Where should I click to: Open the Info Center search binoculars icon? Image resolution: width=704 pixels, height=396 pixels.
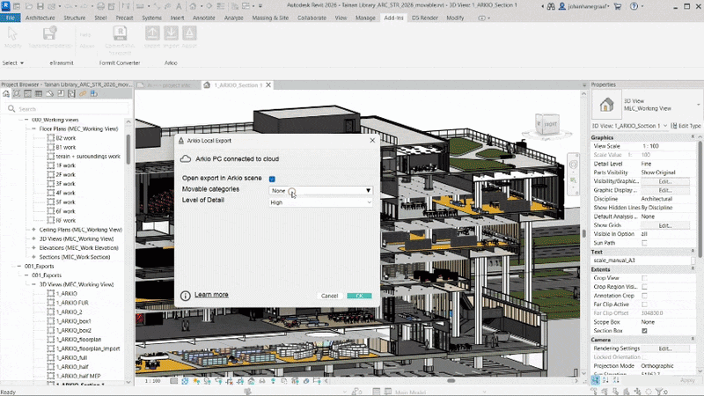(551, 6)
